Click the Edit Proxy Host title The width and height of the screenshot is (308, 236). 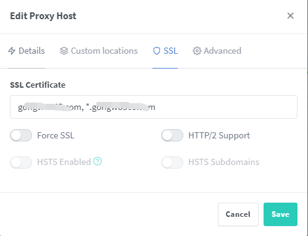pos(43,16)
